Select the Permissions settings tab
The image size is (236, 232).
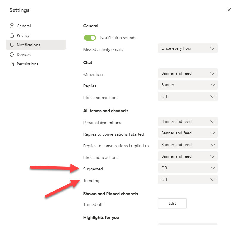[x=27, y=64]
